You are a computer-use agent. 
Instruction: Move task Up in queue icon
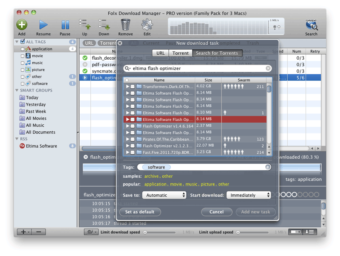(85, 24)
